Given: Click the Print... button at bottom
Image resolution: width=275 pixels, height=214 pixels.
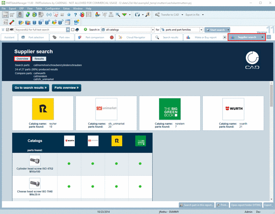Looking at the screenshot, I should [x=222, y=205].
